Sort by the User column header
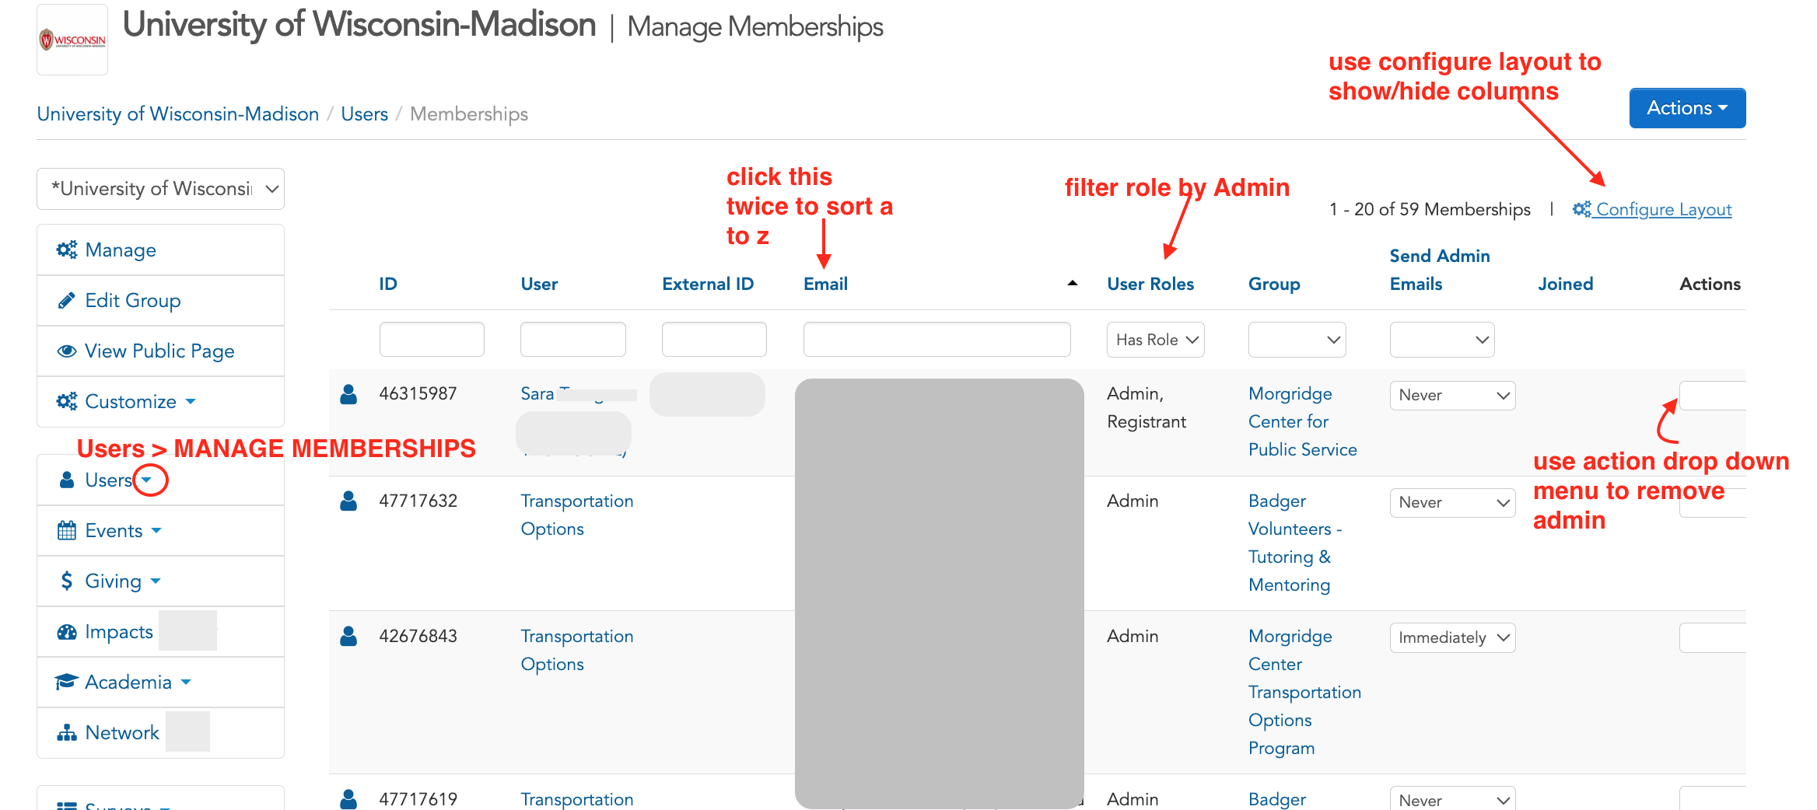 pyautogui.click(x=539, y=284)
